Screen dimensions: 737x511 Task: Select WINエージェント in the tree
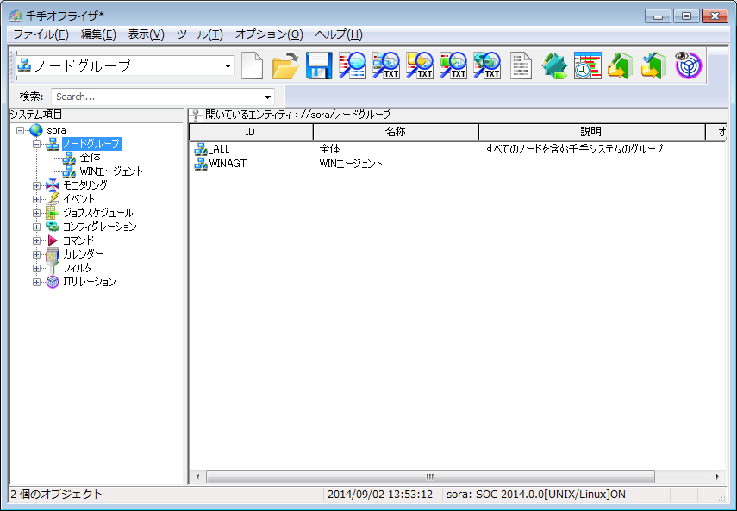pyautogui.click(x=111, y=171)
